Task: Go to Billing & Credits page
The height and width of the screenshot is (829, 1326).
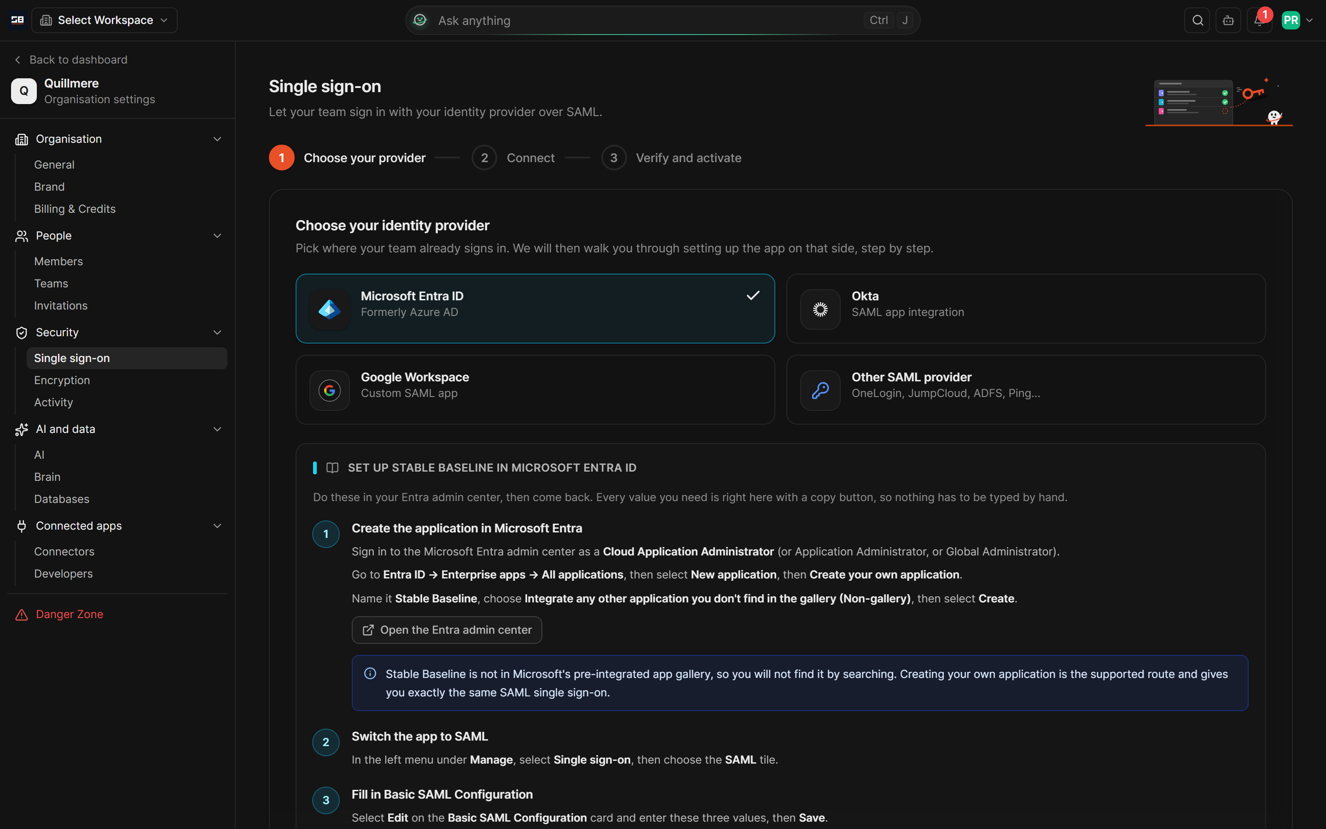Action: pyautogui.click(x=75, y=209)
